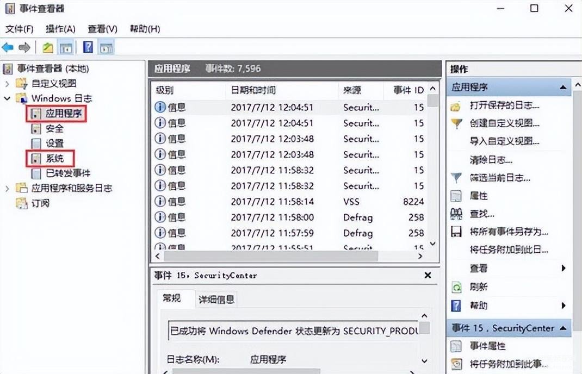Collapse Windows 日志 tree node
The height and width of the screenshot is (374, 582).
(x=7, y=99)
